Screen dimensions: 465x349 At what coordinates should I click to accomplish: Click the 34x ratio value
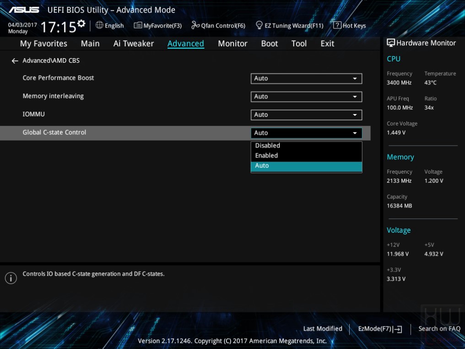[429, 108]
